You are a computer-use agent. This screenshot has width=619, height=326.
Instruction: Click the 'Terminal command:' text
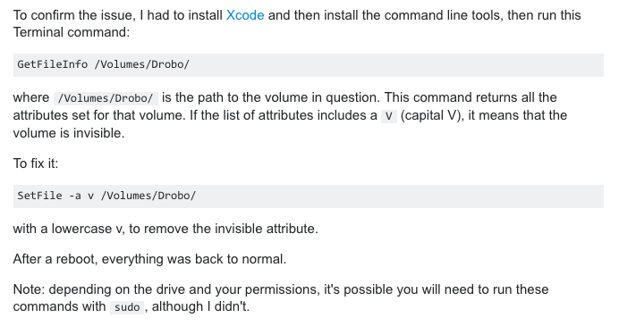[x=72, y=32]
